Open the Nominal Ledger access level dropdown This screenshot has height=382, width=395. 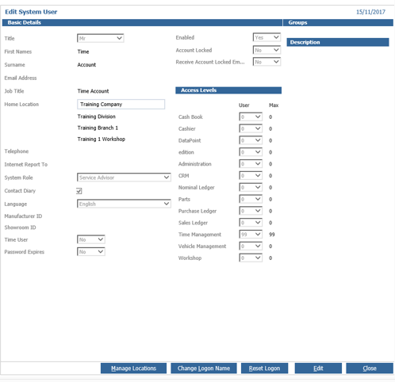251,187
